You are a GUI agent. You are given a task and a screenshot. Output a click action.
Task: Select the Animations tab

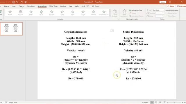pos(42,6)
